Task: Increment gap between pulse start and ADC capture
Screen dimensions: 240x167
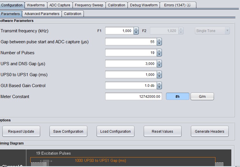Action: [x=159, y=40]
